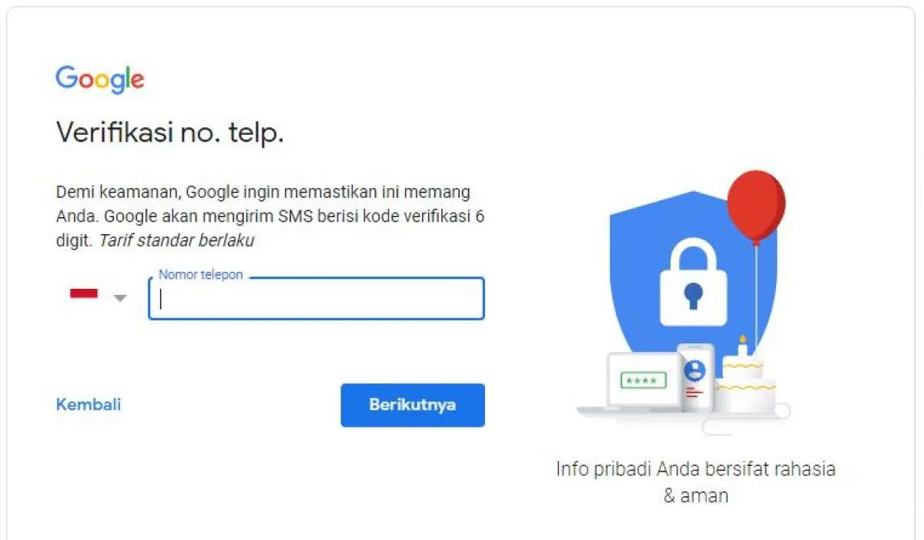924x540 pixels.
Task: Click the red balloon graphic
Action: [x=757, y=204]
